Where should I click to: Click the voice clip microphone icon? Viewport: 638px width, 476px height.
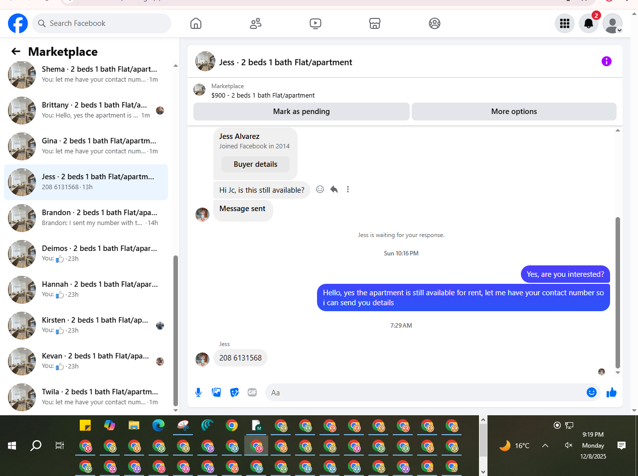click(198, 392)
